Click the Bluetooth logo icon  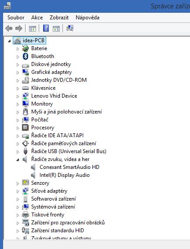pyautogui.click(x=26, y=56)
